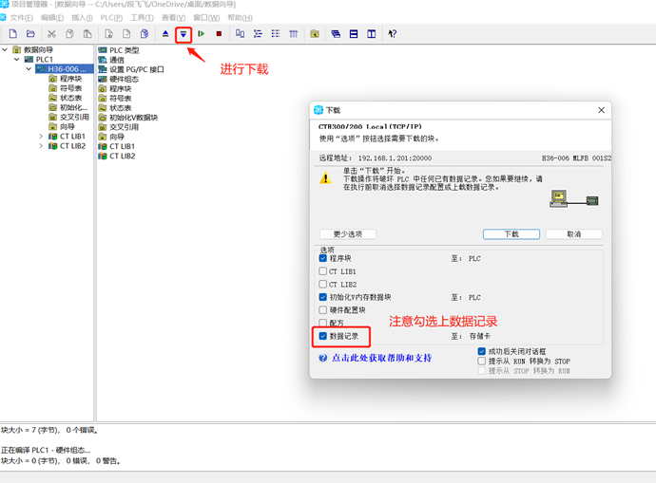Image resolution: width=656 pixels, height=483 pixels.
Task: Toggle 成功后关闭对话框 checkbox
Action: click(x=481, y=351)
